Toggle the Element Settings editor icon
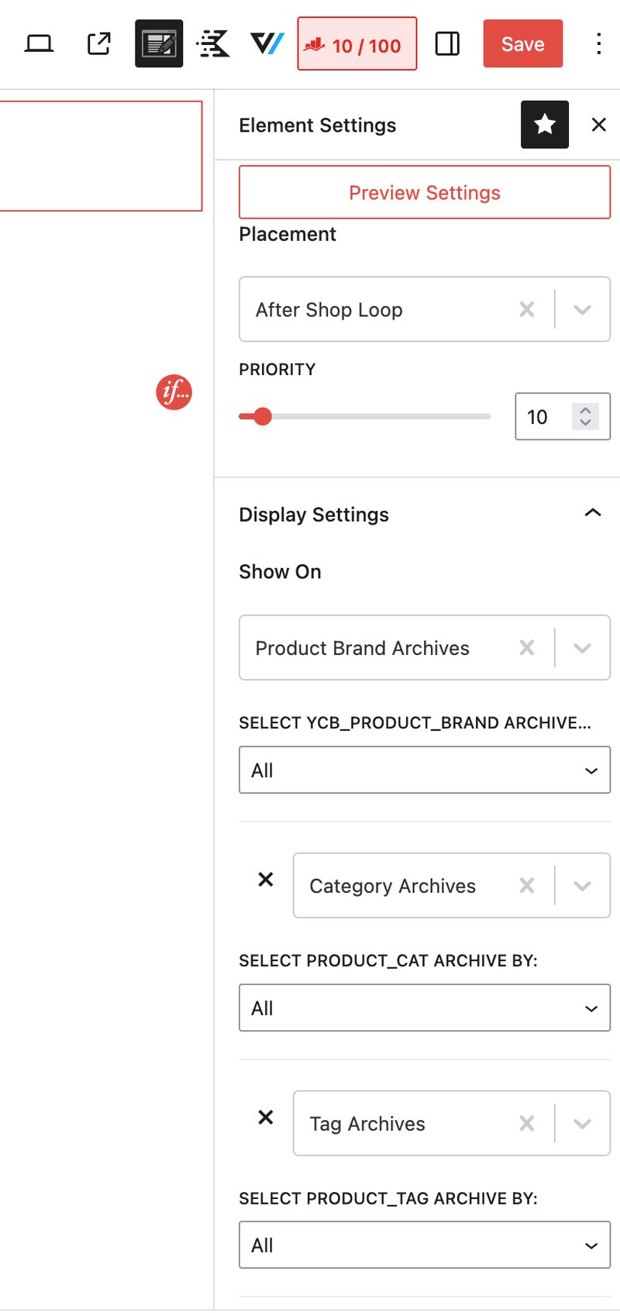Screen dimensions: 620x1313 159,43
